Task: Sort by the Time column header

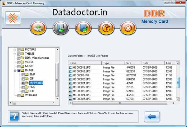Action: coord(170,63)
